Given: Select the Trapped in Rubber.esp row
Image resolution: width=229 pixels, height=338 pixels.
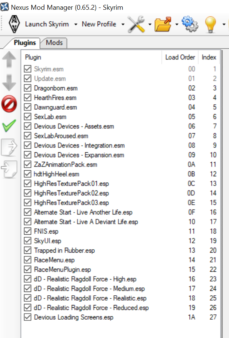Looking at the screenshot, I should pos(120,250).
